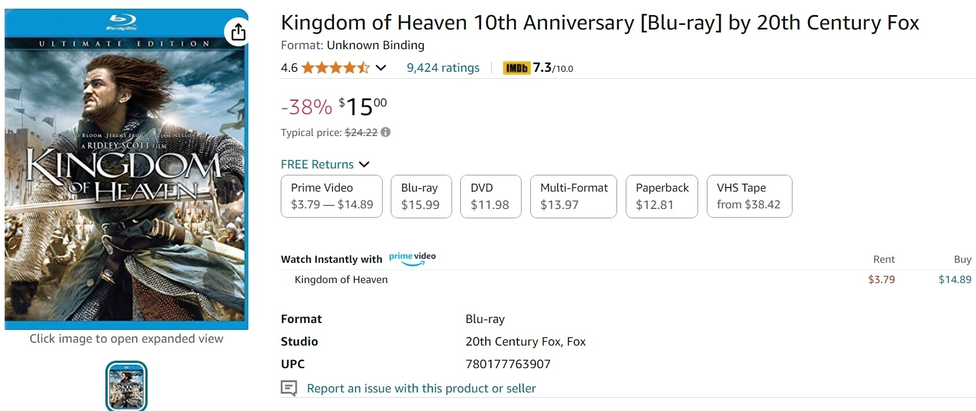Expand the star rating dropdown chevron
976x411 pixels.
coord(381,68)
